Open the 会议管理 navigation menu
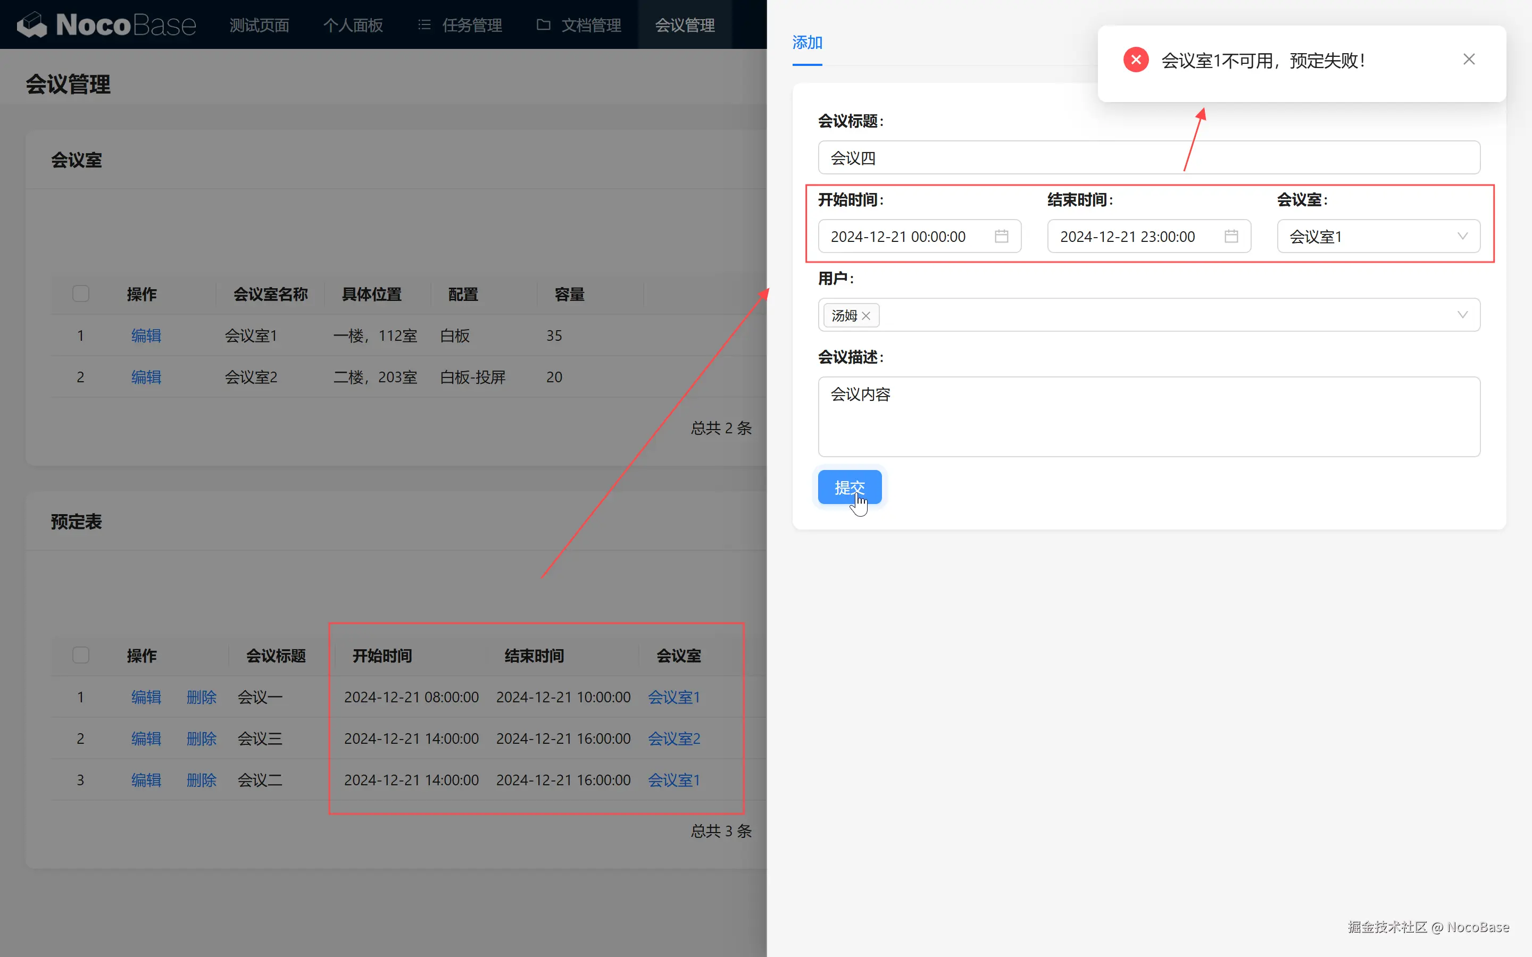Screen dimensions: 1532x957 [x=684, y=24]
